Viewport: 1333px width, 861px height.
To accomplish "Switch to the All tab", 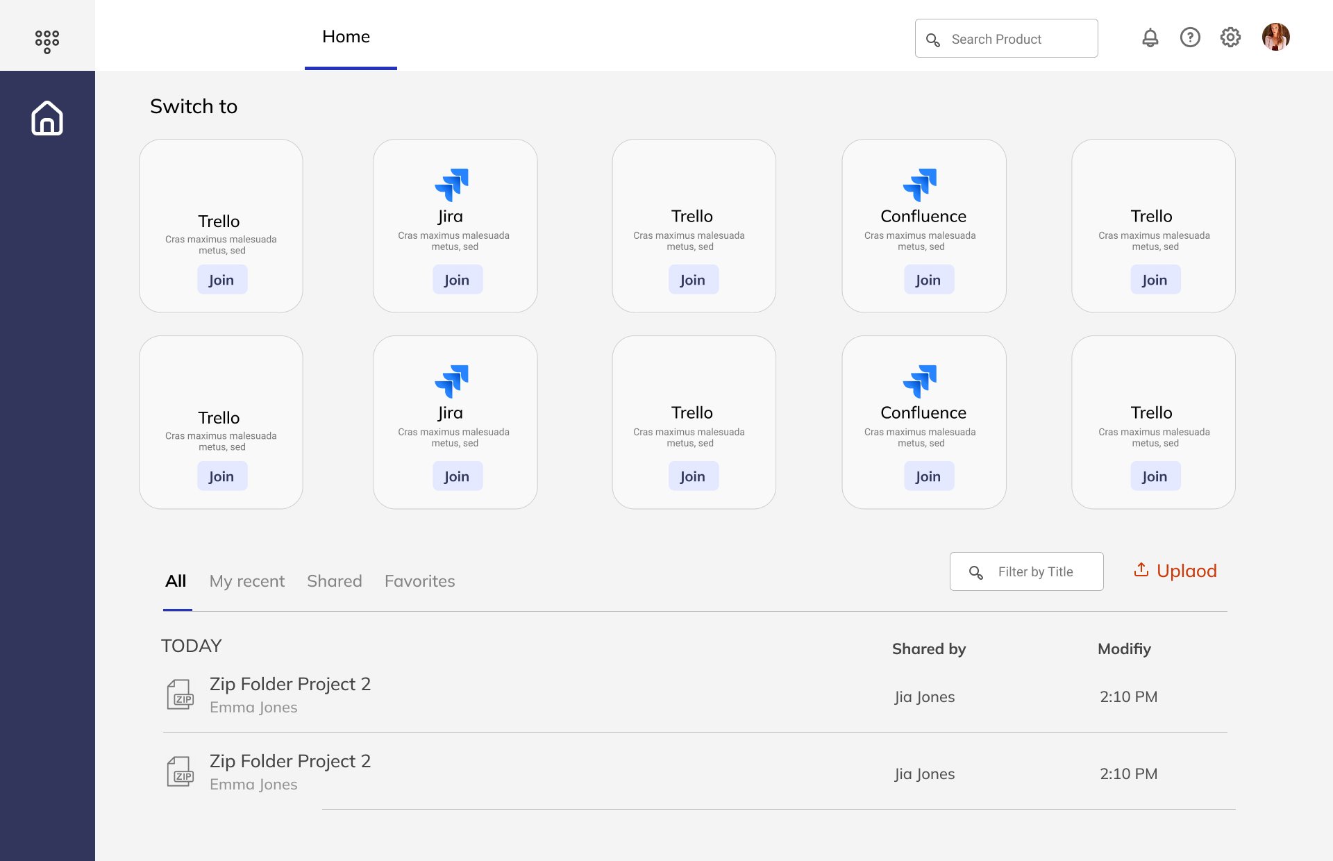I will click(x=176, y=581).
